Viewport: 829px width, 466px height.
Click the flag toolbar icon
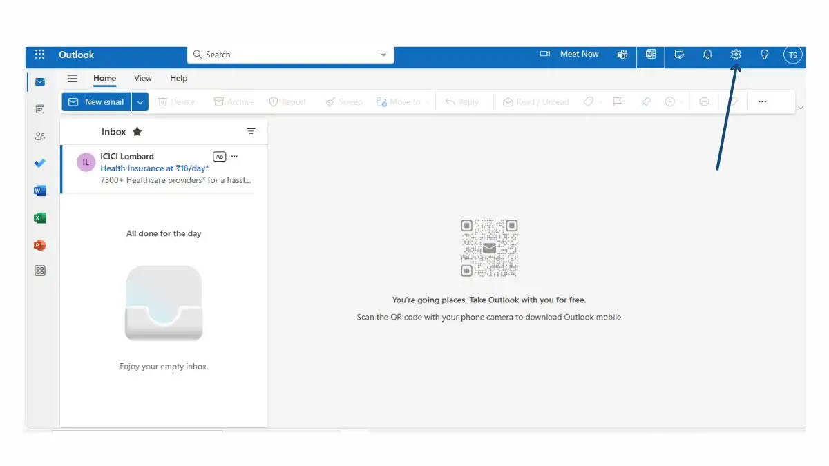tap(618, 101)
